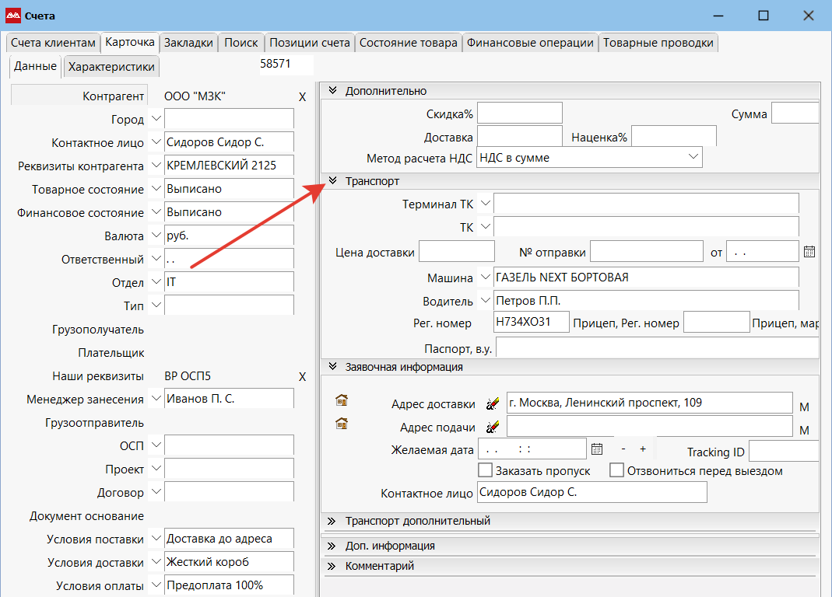Tick the Отзвониться перед выездом checkbox

pos(616,470)
